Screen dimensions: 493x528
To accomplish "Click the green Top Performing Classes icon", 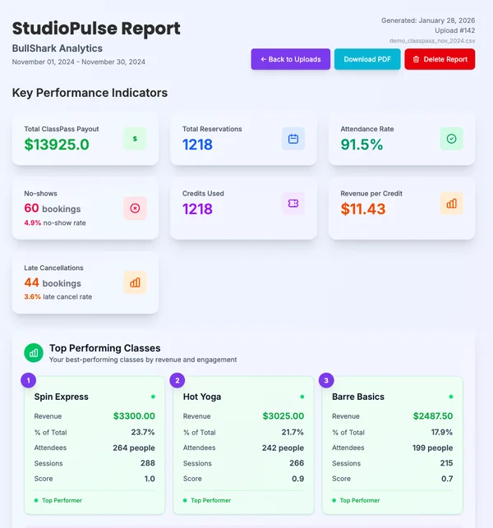I will tap(34, 353).
